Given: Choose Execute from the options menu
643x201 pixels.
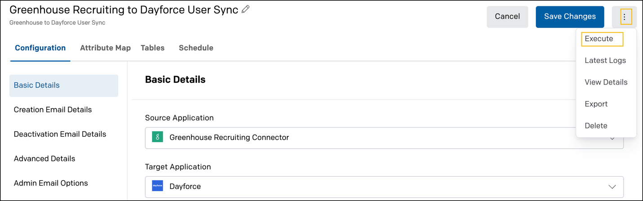Looking at the screenshot, I should pyautogui.click(x=599, y=39).
